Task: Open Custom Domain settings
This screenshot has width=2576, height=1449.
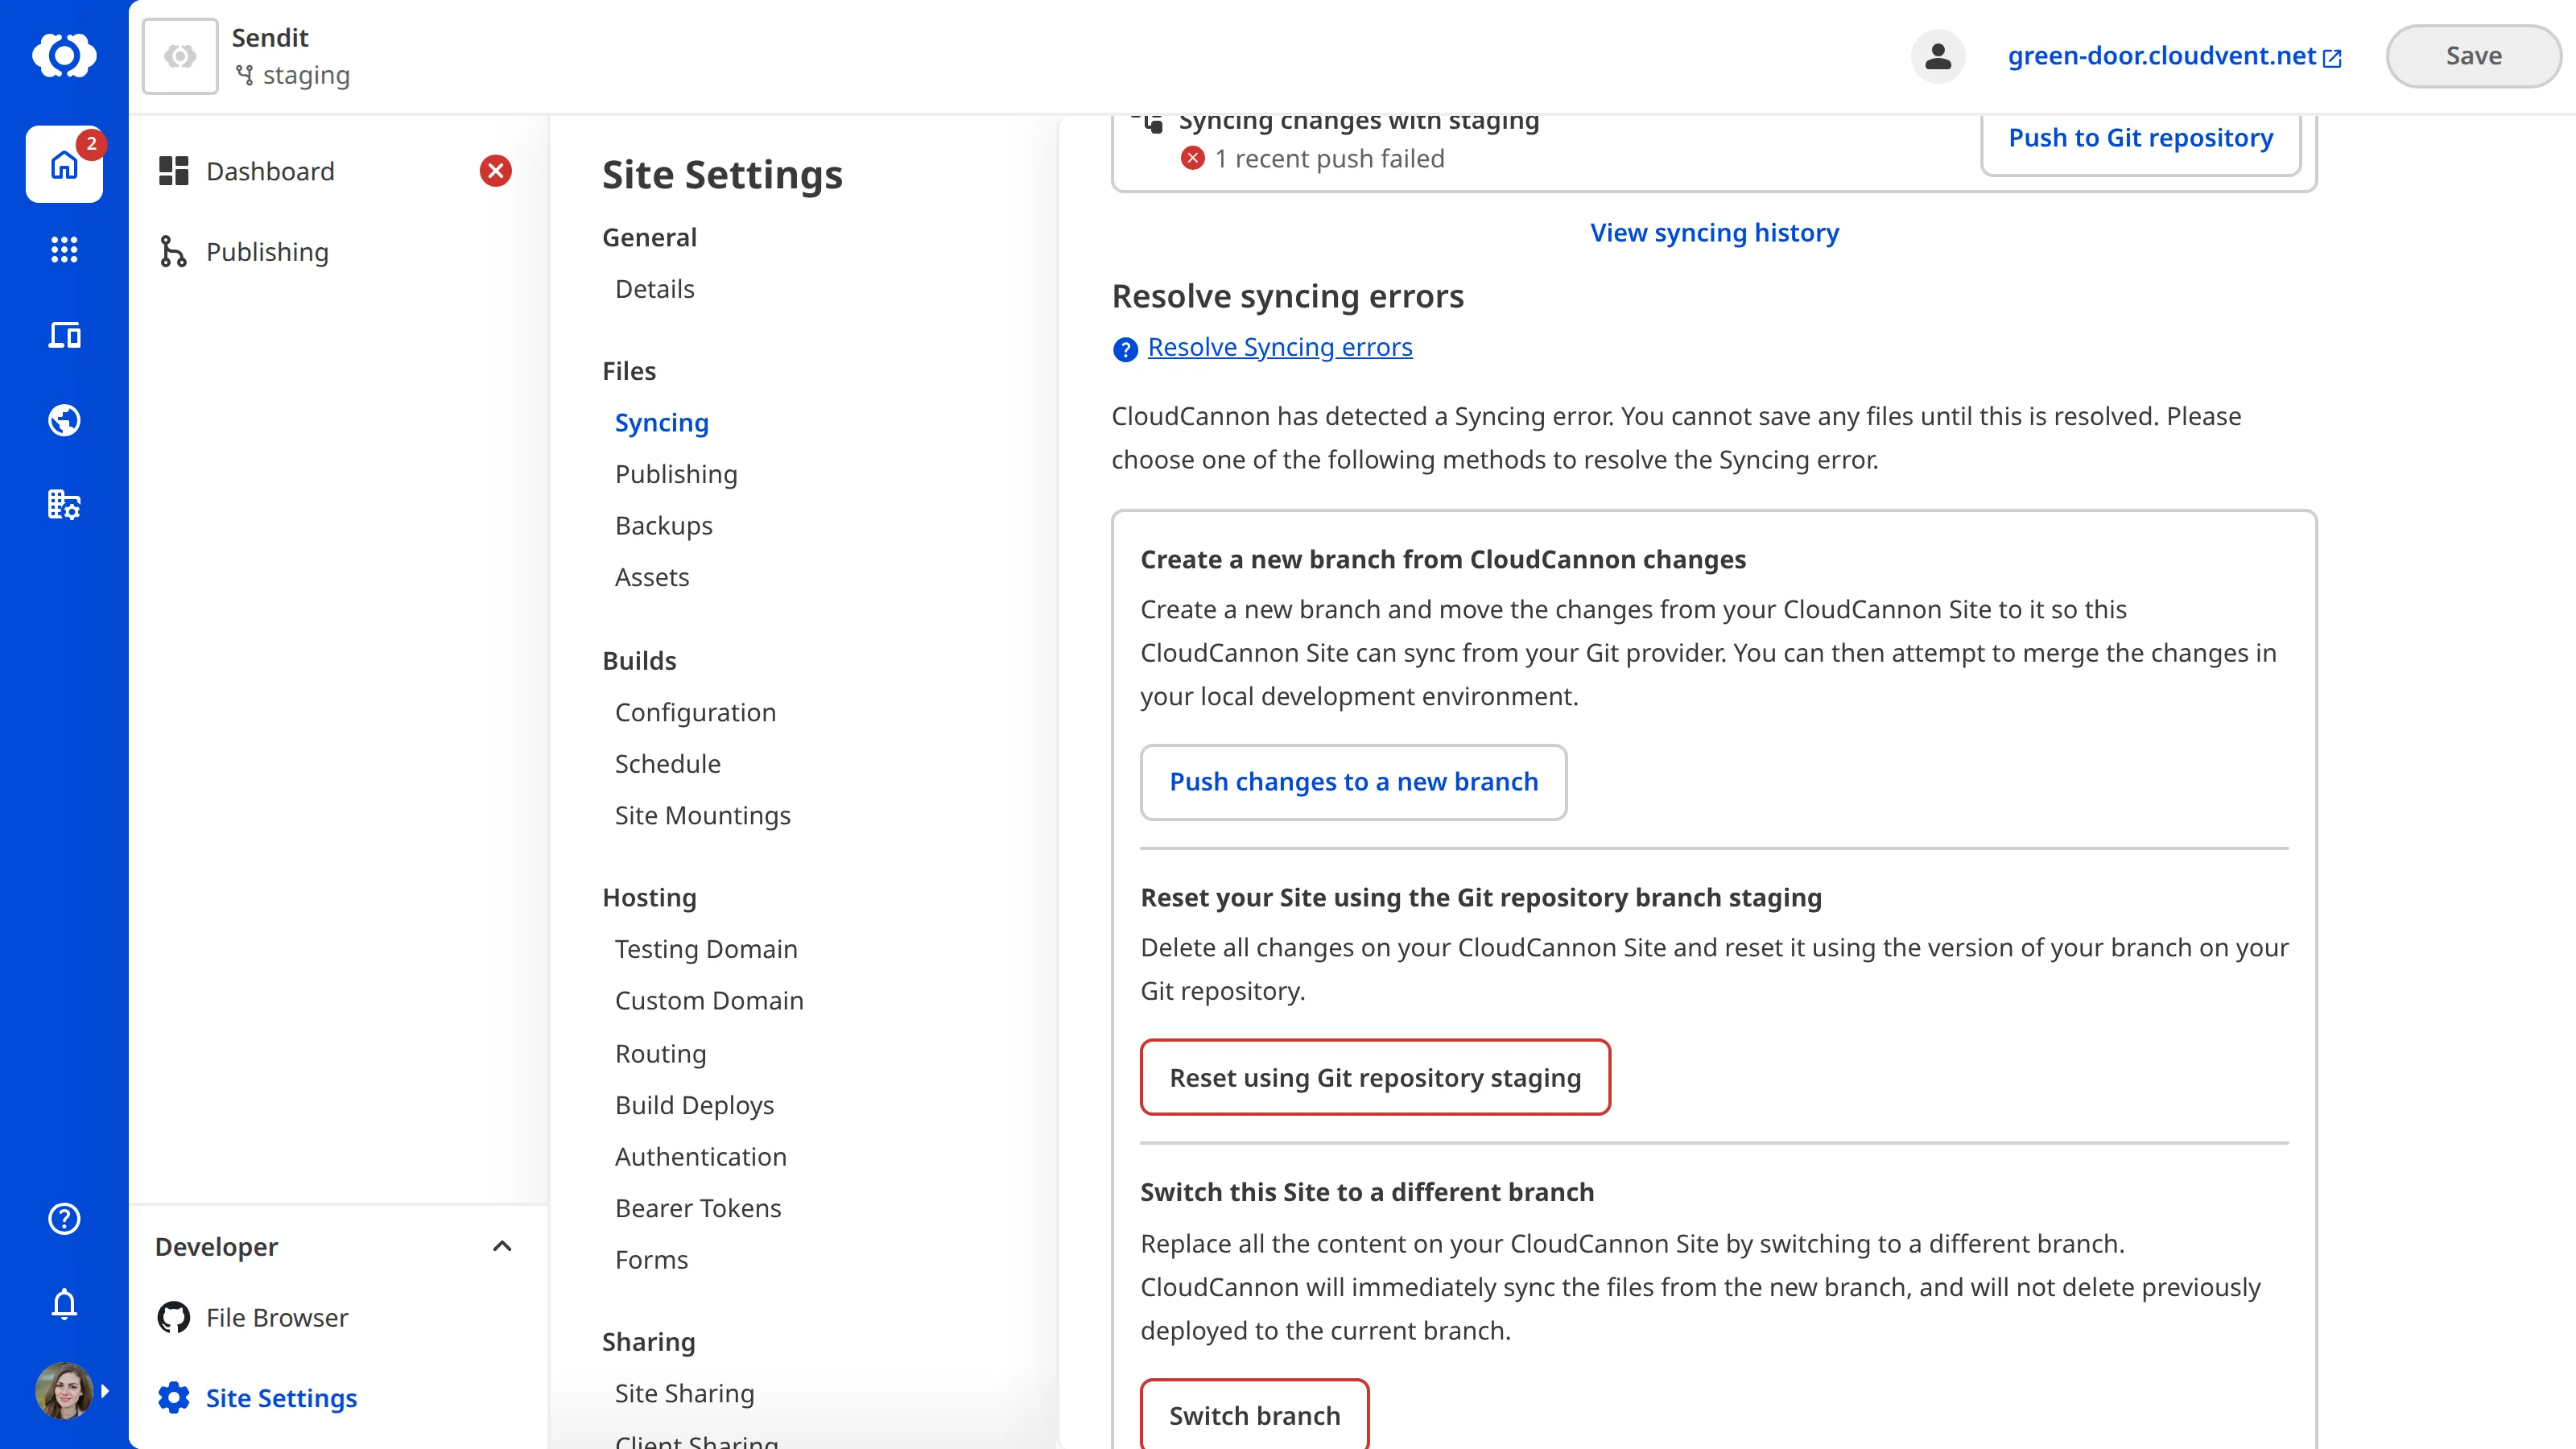Action: pyautogui.click(x=709, y=1001)
